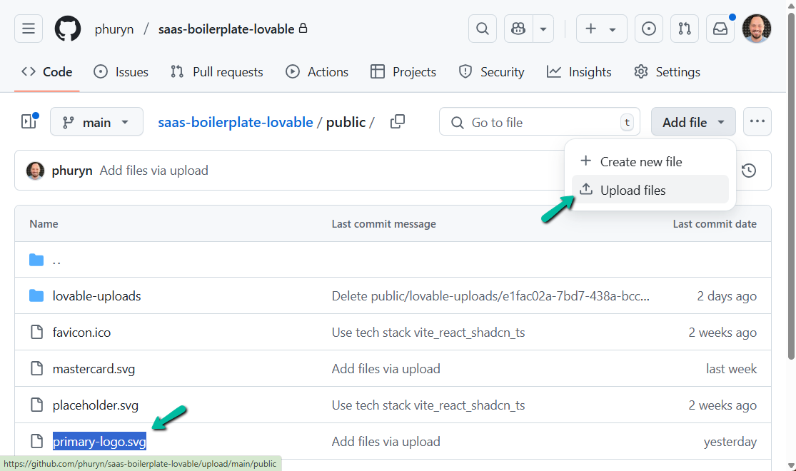796x471 pixels.
Task: Click saas-boilerplate-lovable breadcrumb link
Action: [x=236, y=122]
